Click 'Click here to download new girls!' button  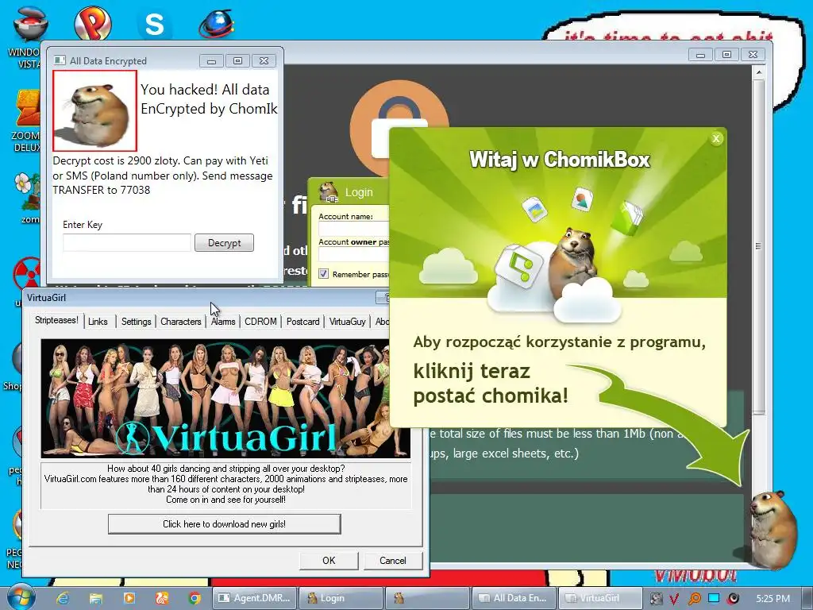pos(224,524)
